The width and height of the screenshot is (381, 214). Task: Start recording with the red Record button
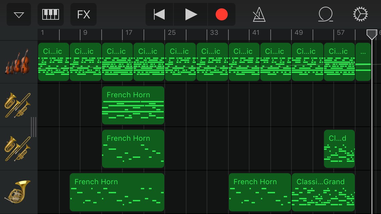click(222, 14)
